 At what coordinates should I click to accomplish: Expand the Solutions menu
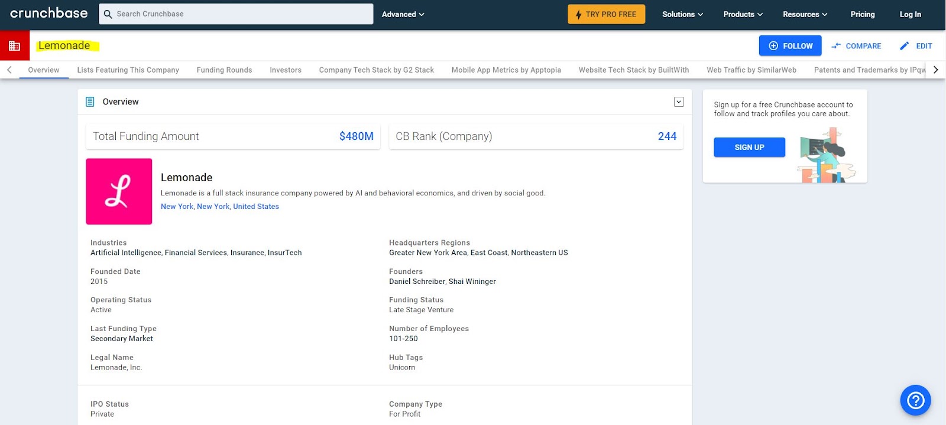coord(683,14)
